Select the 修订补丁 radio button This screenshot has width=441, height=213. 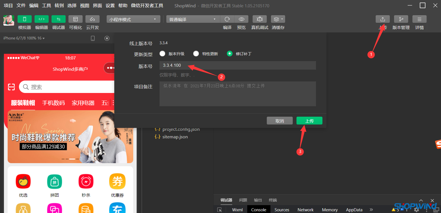tap(230, 54)
